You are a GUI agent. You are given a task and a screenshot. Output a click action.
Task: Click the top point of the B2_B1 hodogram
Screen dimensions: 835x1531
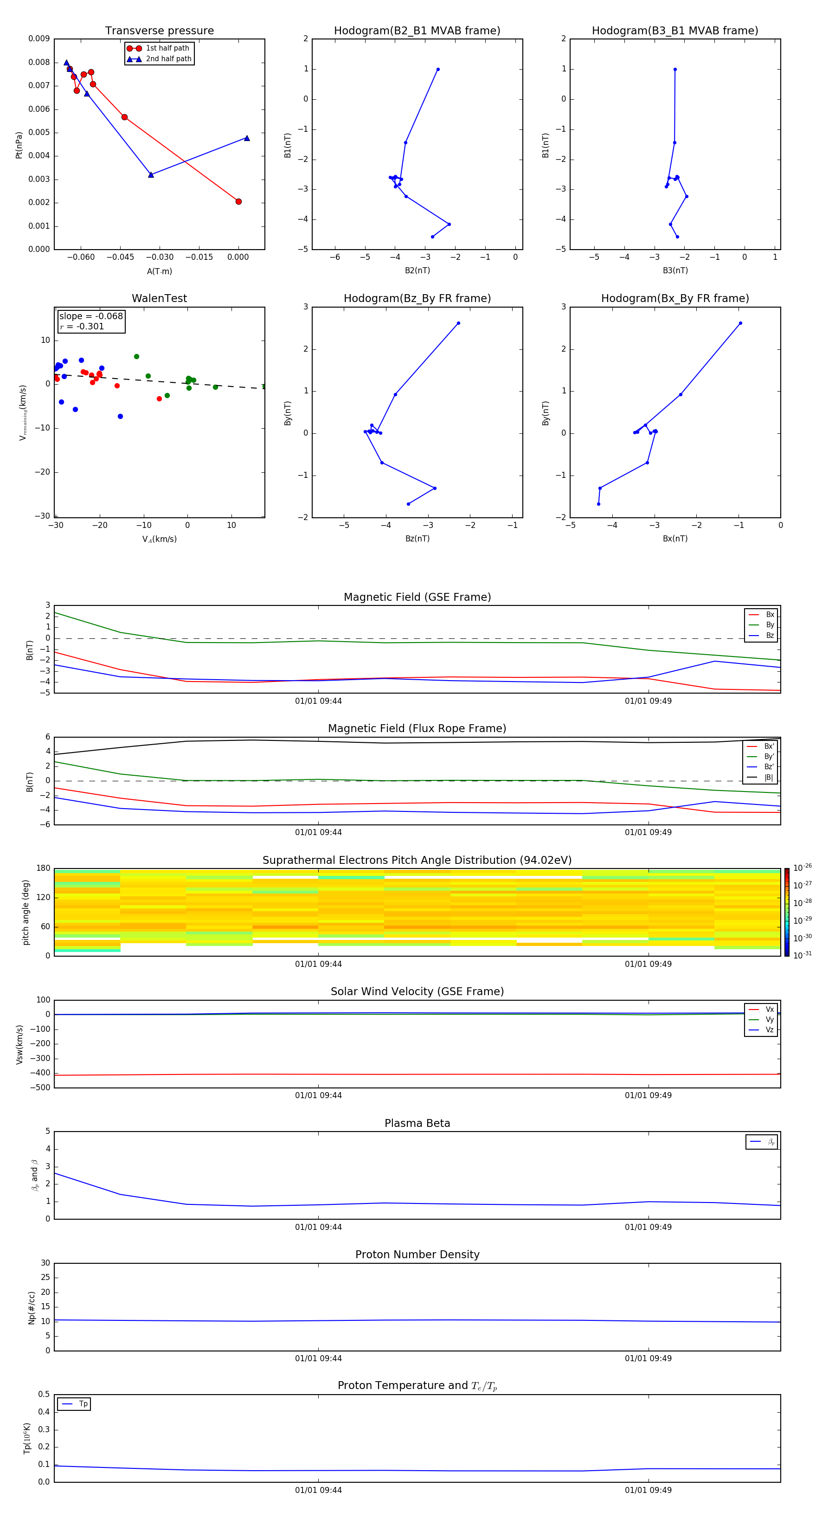click(x=438, y=70)
